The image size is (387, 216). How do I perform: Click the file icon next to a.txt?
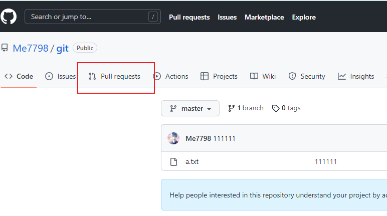coord(174,162)
